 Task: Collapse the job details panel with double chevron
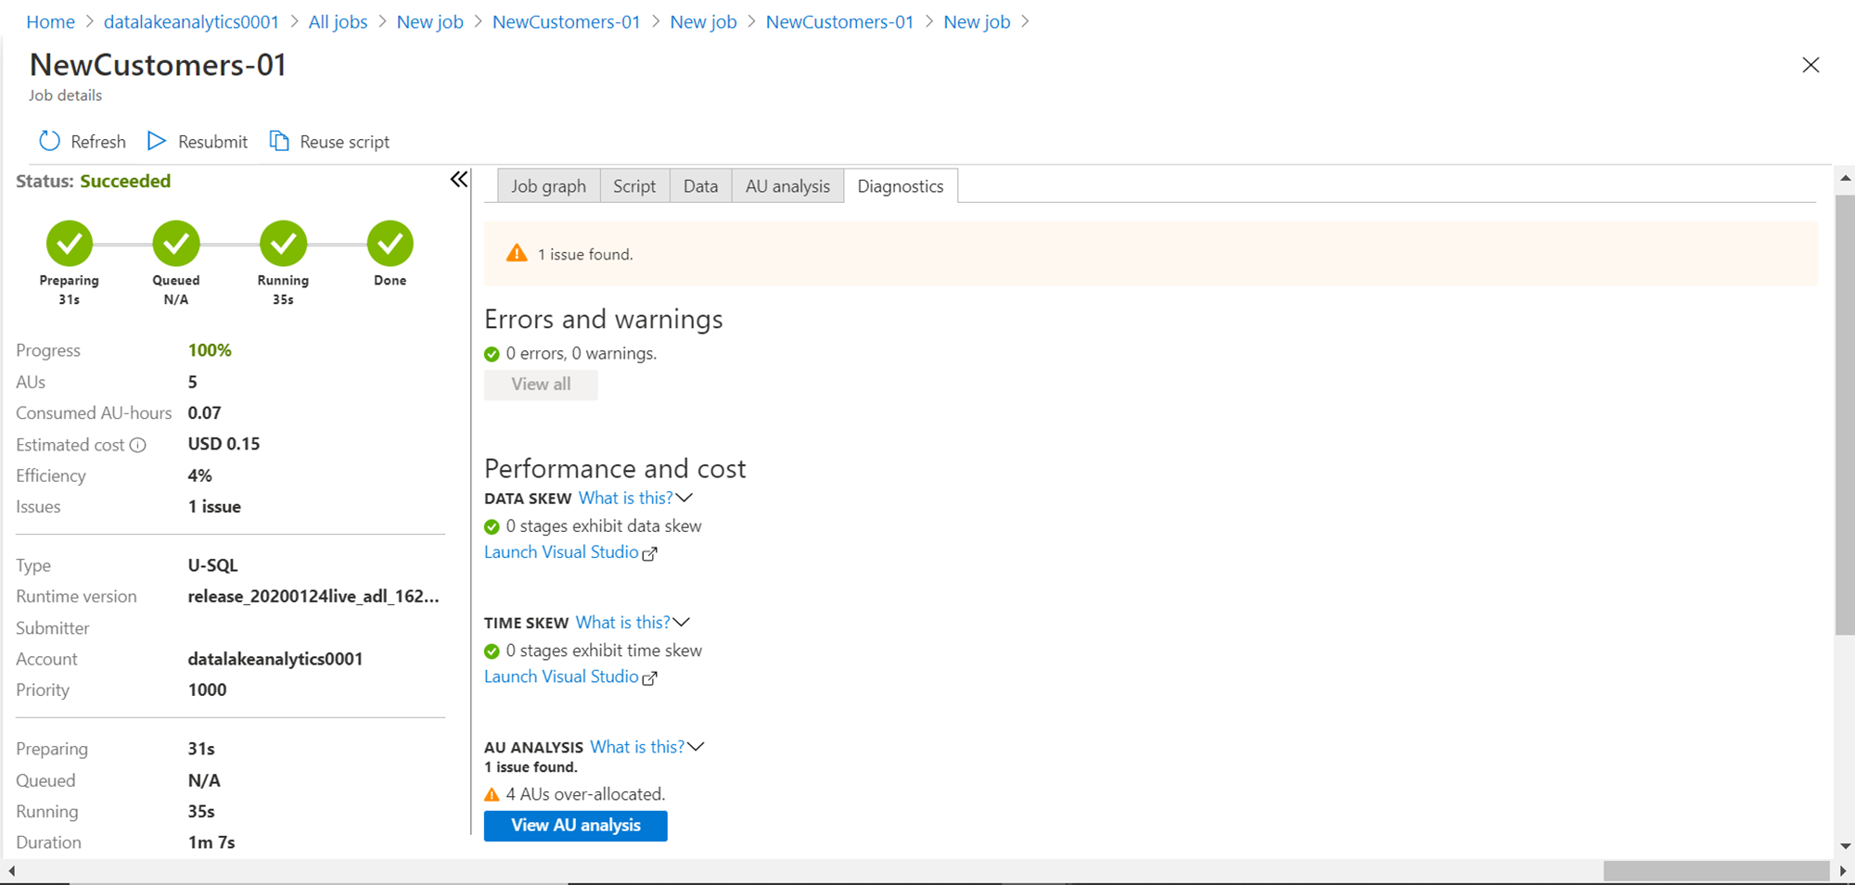(x=459, y=180)
